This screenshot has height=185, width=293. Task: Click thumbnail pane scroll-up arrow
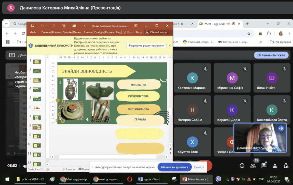[47, 57]
